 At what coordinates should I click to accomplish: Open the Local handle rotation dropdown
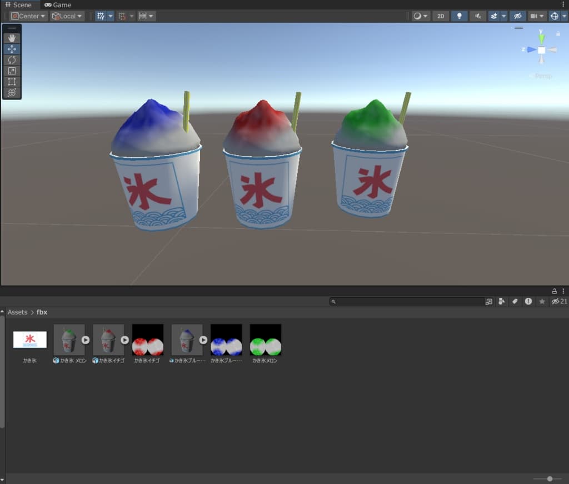(67, 16)
